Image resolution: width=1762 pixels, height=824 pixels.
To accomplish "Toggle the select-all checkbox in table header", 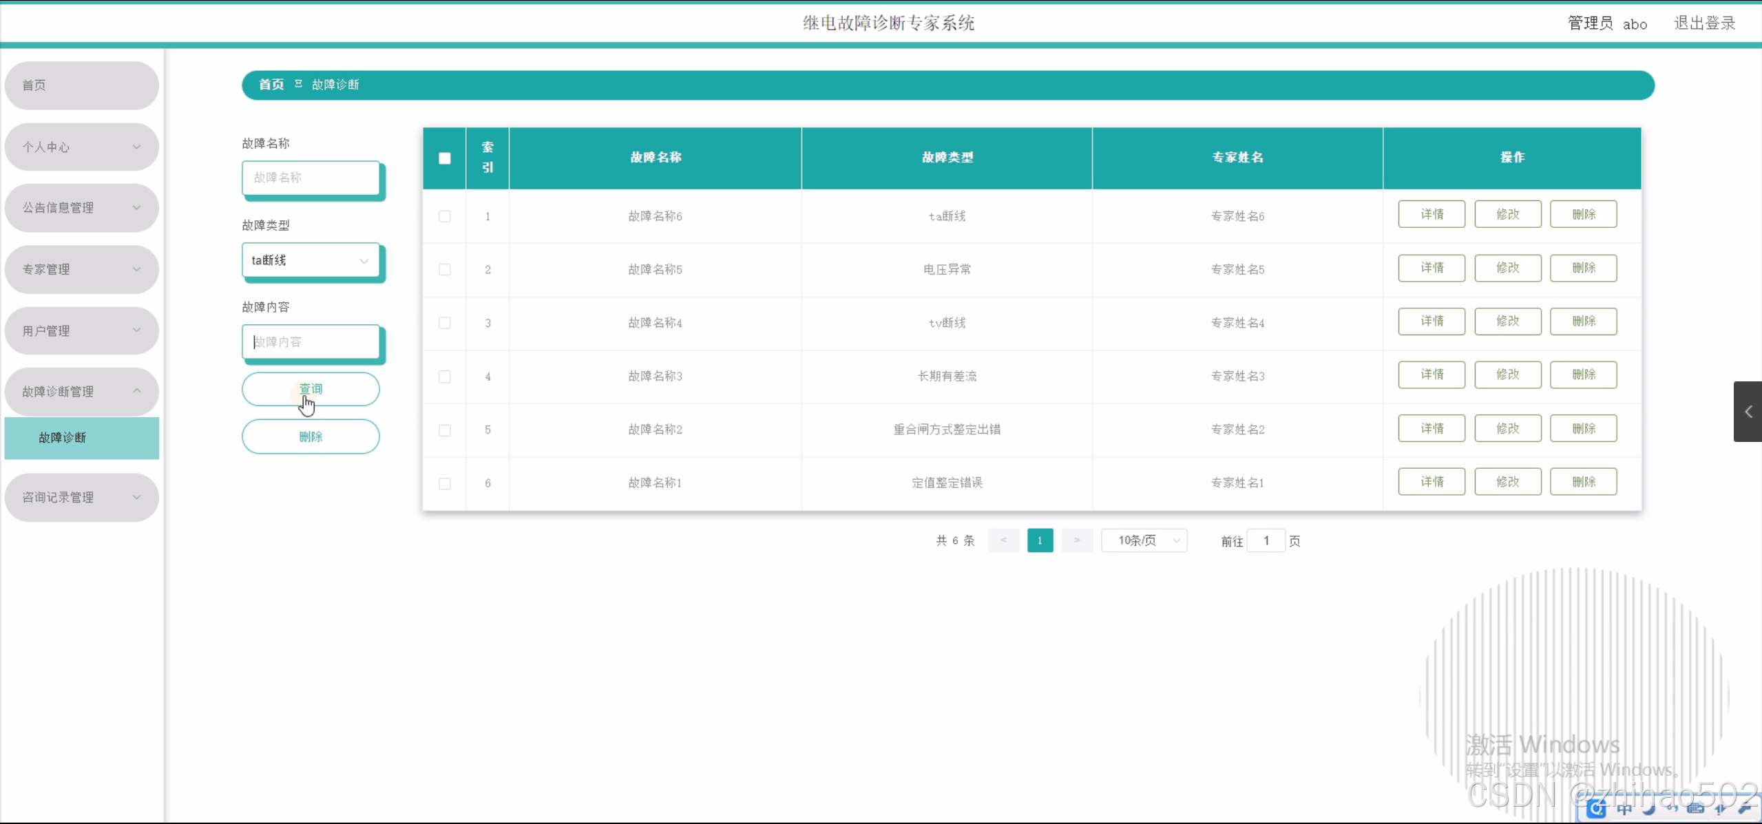I will tap(444, 158).
